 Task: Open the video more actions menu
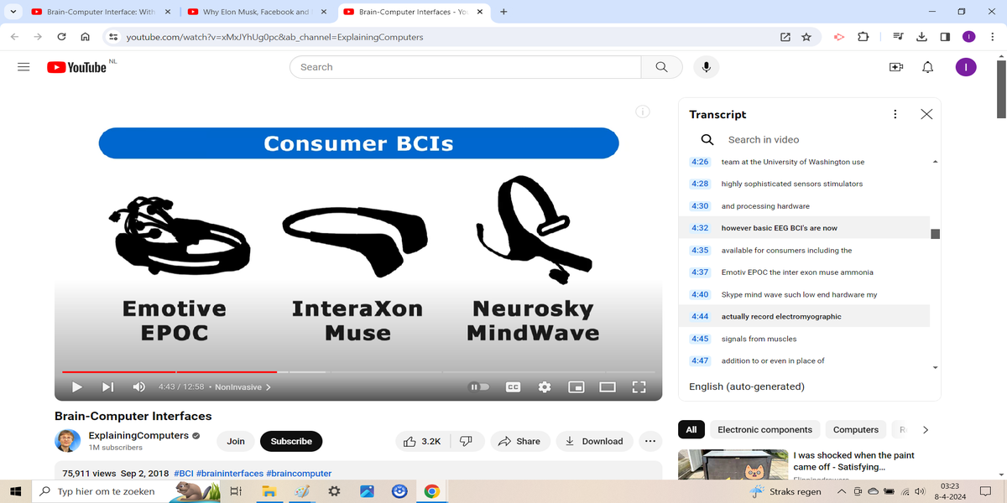(x=650, y=441)
